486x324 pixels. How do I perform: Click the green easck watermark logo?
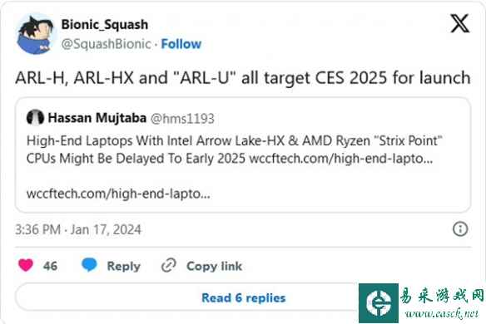379,303
